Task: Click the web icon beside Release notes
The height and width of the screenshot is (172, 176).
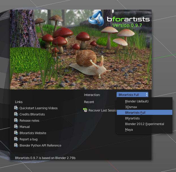Action: coord(16,121)
